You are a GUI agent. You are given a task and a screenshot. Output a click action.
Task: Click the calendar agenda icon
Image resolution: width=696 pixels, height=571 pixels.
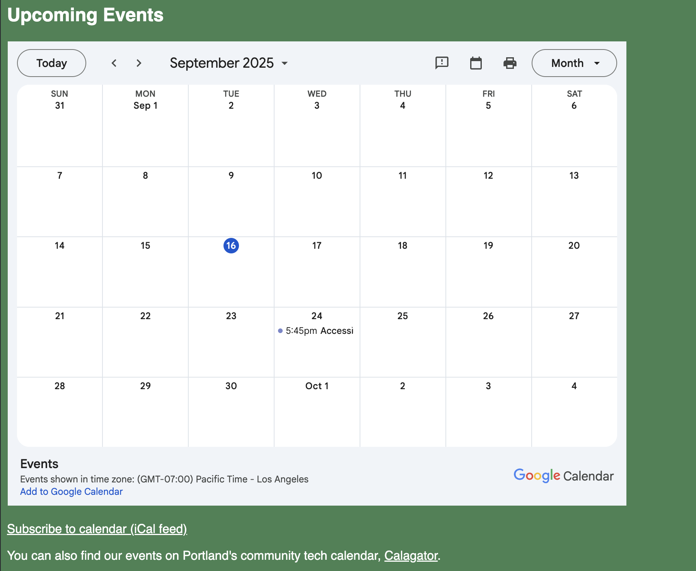(x=476, y=63)
